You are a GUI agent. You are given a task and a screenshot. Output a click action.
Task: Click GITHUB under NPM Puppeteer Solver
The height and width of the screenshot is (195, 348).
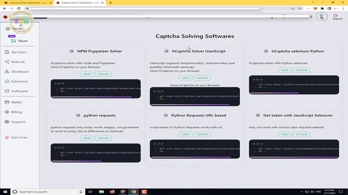click(103, 74)
